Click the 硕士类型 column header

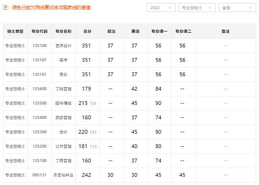(15, 31)
